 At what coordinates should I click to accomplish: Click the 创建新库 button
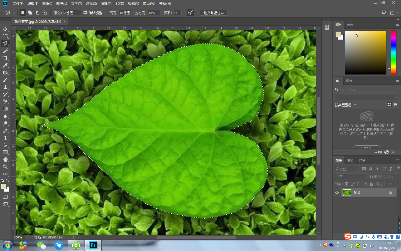click(x=366, y=148)
